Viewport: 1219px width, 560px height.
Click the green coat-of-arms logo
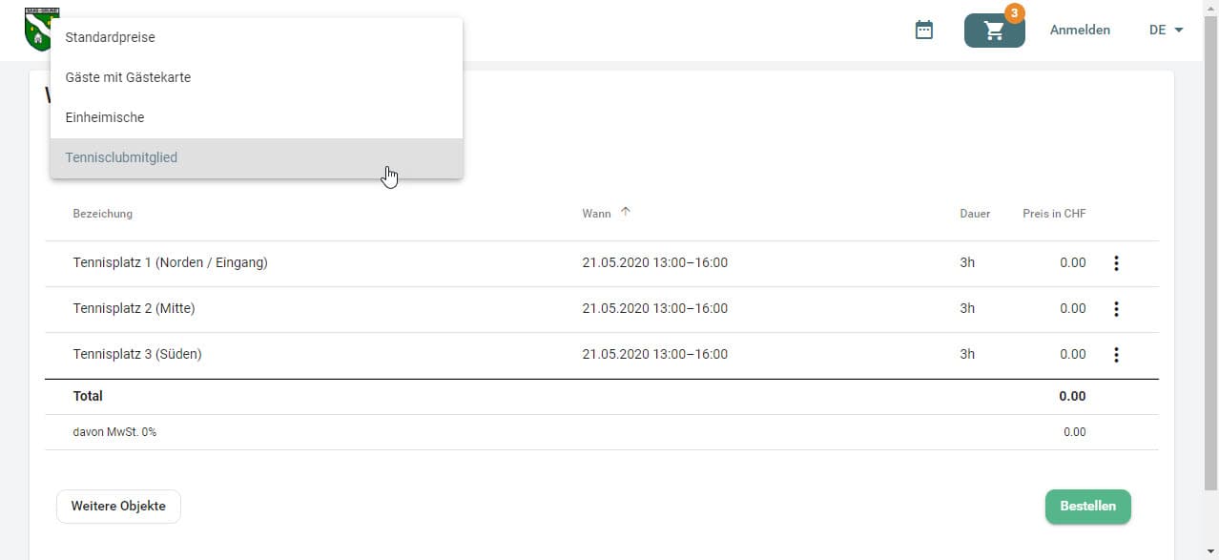38,29
